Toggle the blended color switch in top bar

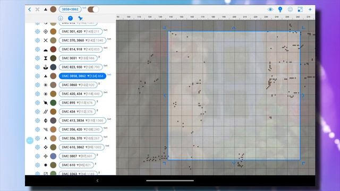click(93, 10)
